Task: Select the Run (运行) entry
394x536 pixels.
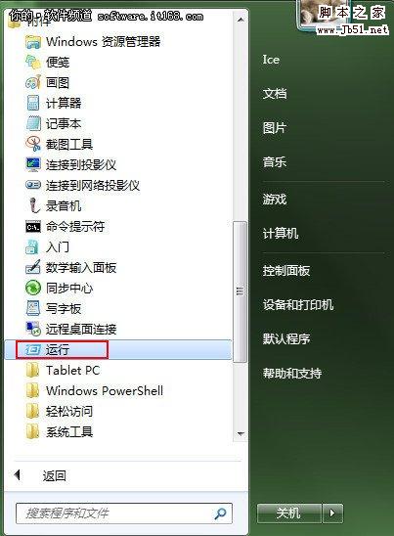Action: (118, 349)
